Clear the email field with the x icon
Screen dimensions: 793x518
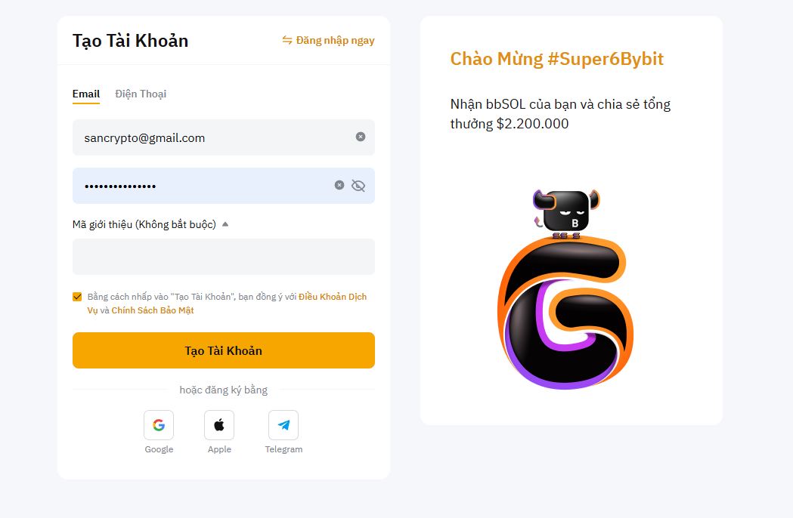[360, 137]
